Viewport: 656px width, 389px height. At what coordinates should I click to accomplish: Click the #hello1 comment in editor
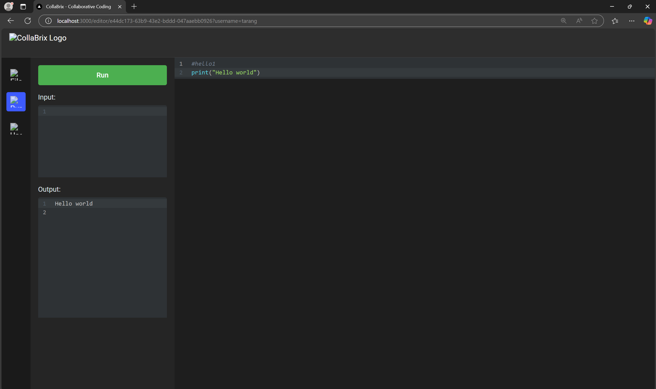[203, 64]
